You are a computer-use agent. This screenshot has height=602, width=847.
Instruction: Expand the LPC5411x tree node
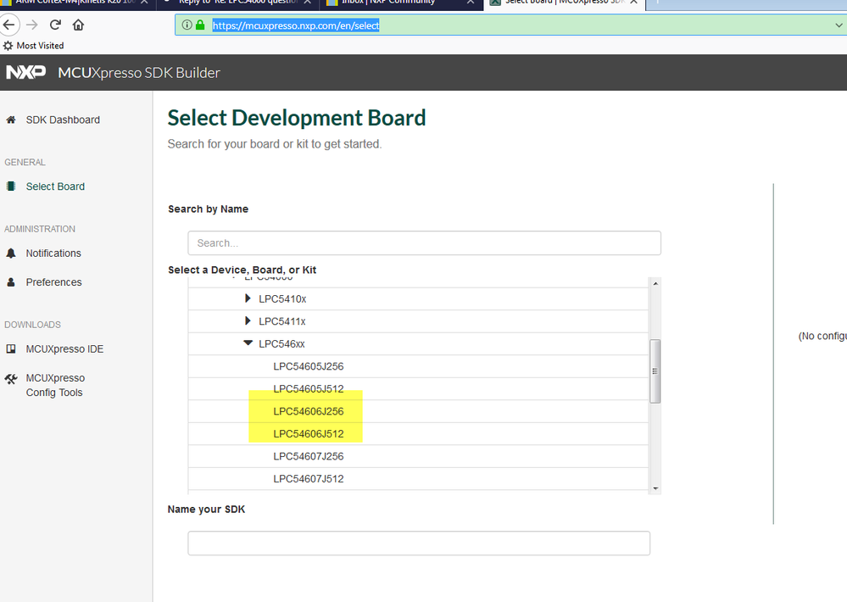[x=248, y=321]
